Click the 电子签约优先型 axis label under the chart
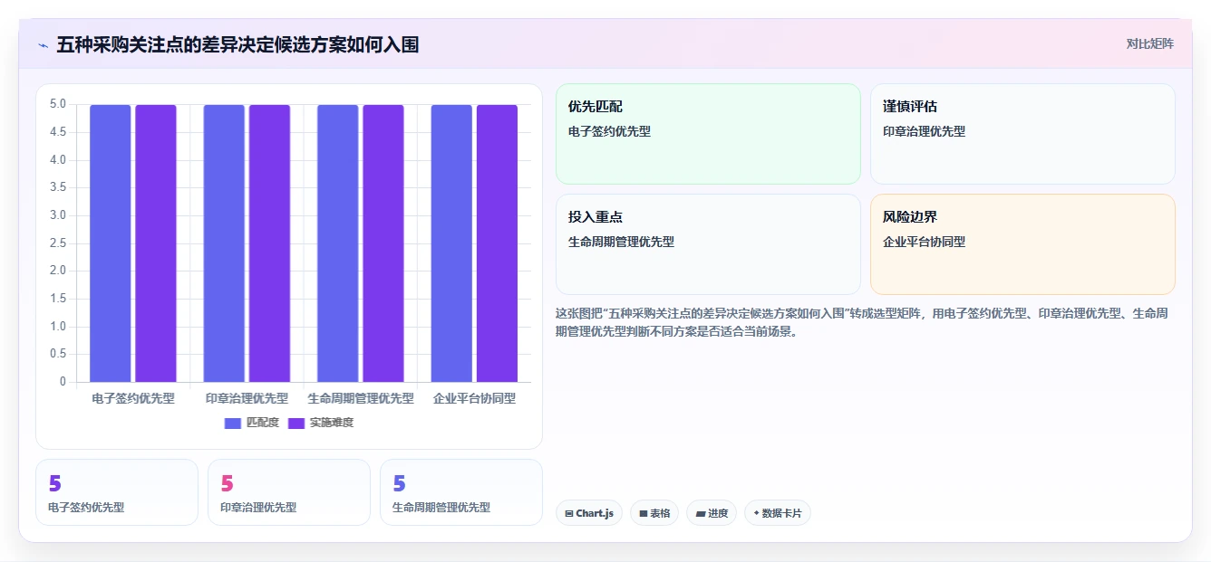Image resolution: width=1211 pixels, height=562 pixels. 133,398
